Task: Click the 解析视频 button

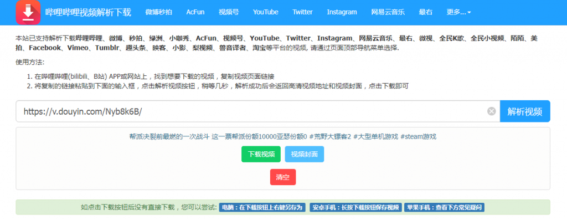Action: [525, 111]
